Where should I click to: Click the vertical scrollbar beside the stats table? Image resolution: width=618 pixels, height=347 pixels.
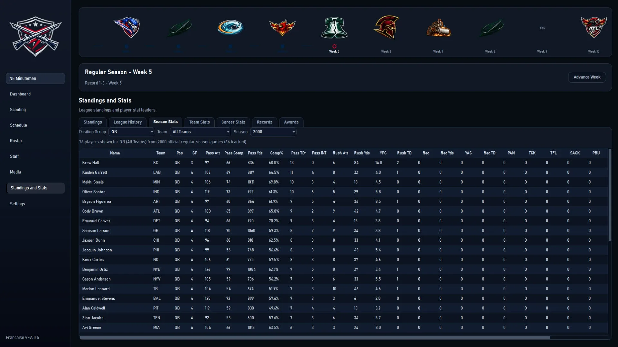click(x=610, y=195)
